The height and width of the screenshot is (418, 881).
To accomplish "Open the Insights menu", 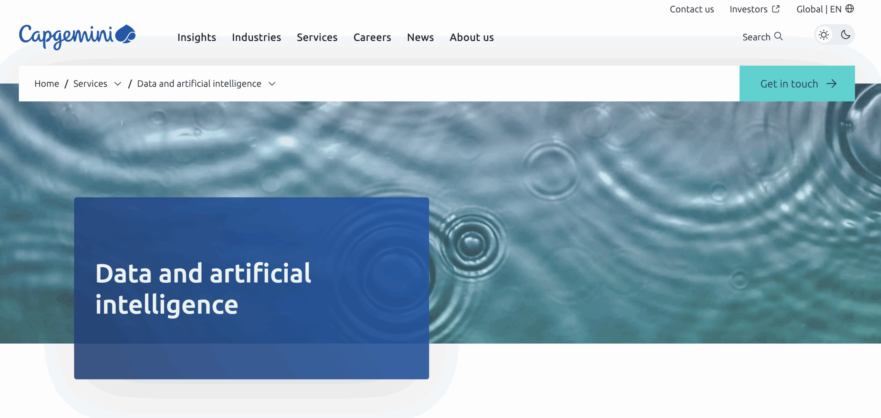I will (x=197, y=37).
